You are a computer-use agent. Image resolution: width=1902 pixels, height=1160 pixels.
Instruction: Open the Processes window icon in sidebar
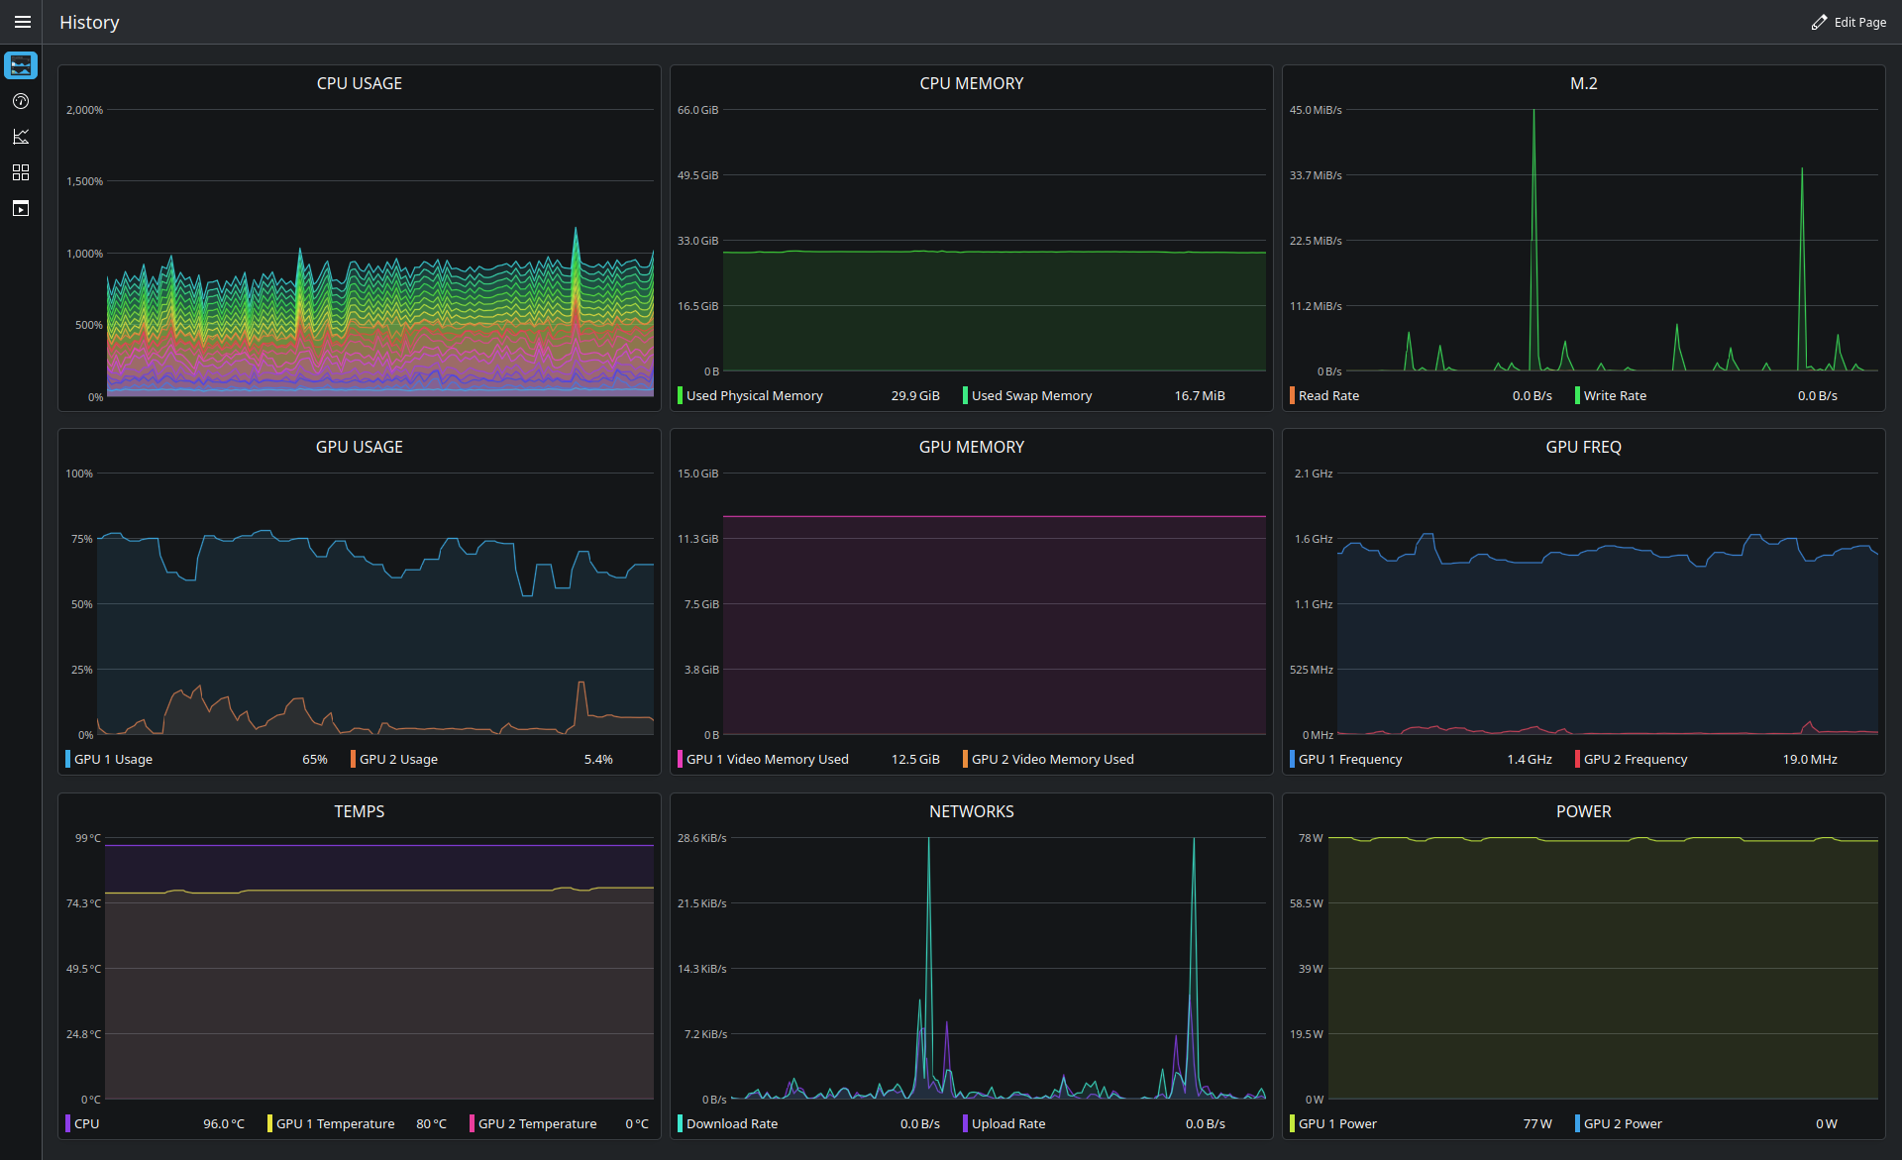21,208
